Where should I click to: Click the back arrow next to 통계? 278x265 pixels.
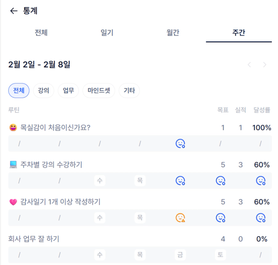coord(13,11)
